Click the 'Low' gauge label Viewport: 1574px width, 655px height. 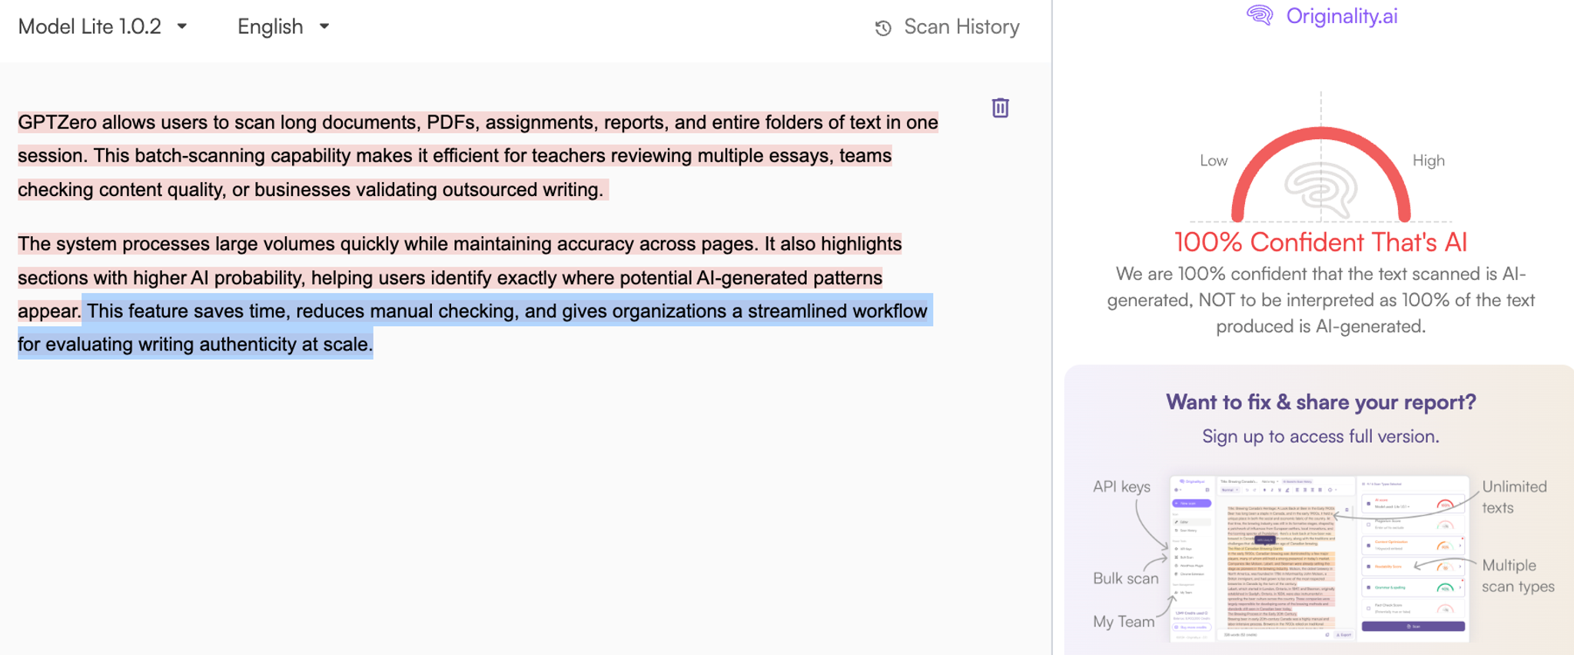click(1214, 161)
